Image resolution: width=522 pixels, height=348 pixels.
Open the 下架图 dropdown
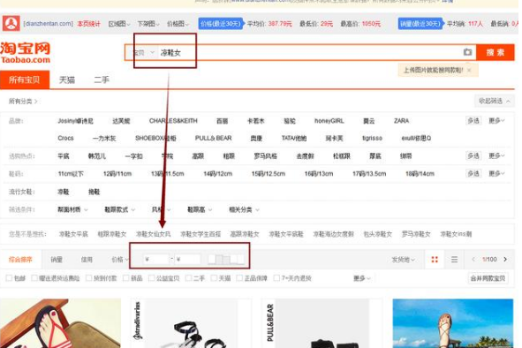coord(148,24)
